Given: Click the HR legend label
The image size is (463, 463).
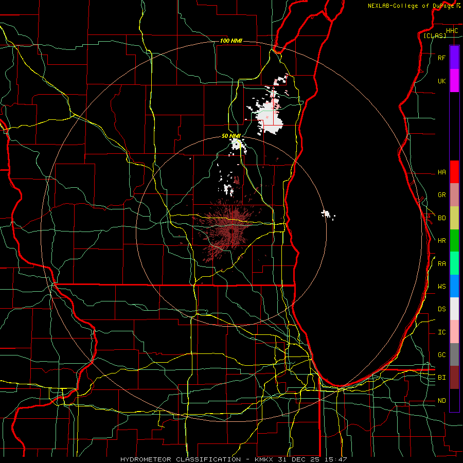Looking at the screenshot, I should pyautogui.click(x=441, y=241).
